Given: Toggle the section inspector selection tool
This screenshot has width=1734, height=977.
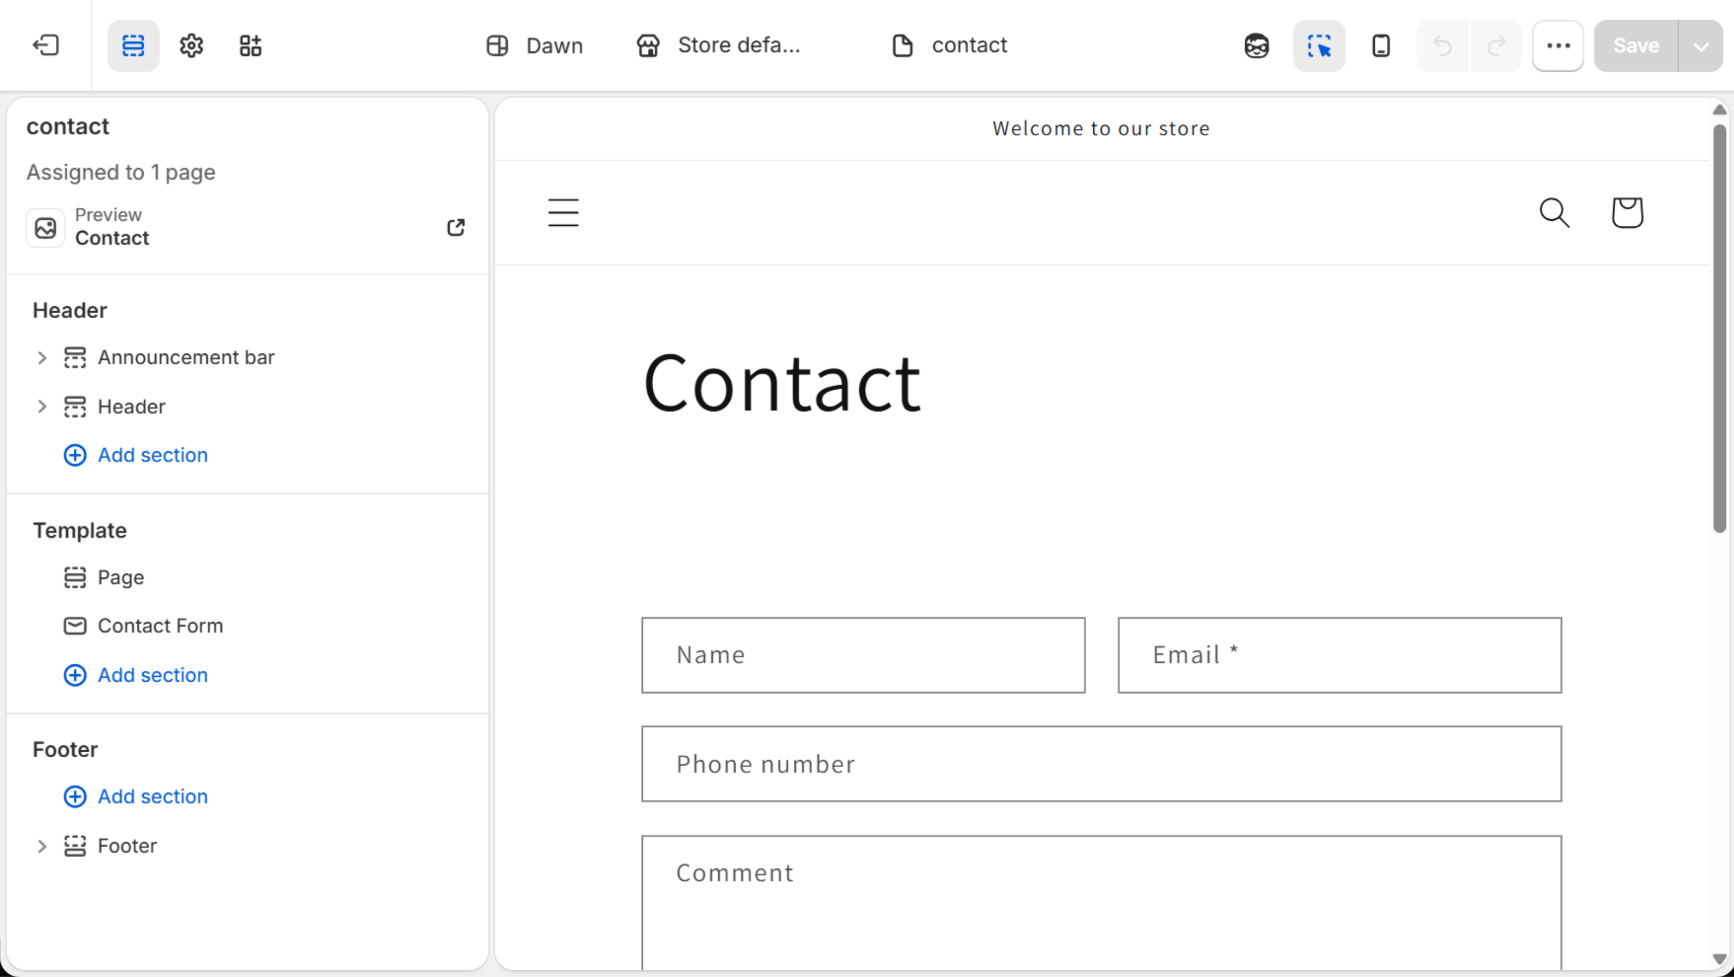Looking at the screenshot, I should tap(1319, 45).
